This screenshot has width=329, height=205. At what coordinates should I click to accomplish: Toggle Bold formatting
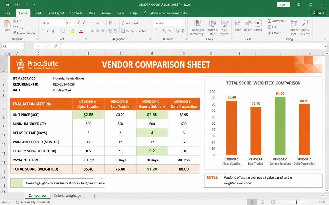click(42, 31)
